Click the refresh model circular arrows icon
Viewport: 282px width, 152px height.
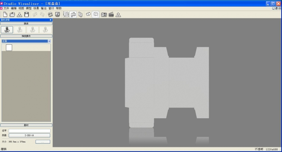[50, 15]
